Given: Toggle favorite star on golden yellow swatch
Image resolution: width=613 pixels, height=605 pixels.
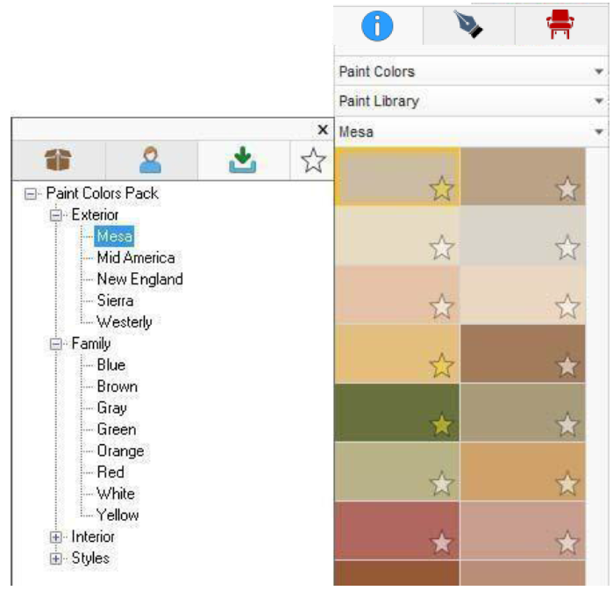Looking at the screenshot, I should point(441,365).
